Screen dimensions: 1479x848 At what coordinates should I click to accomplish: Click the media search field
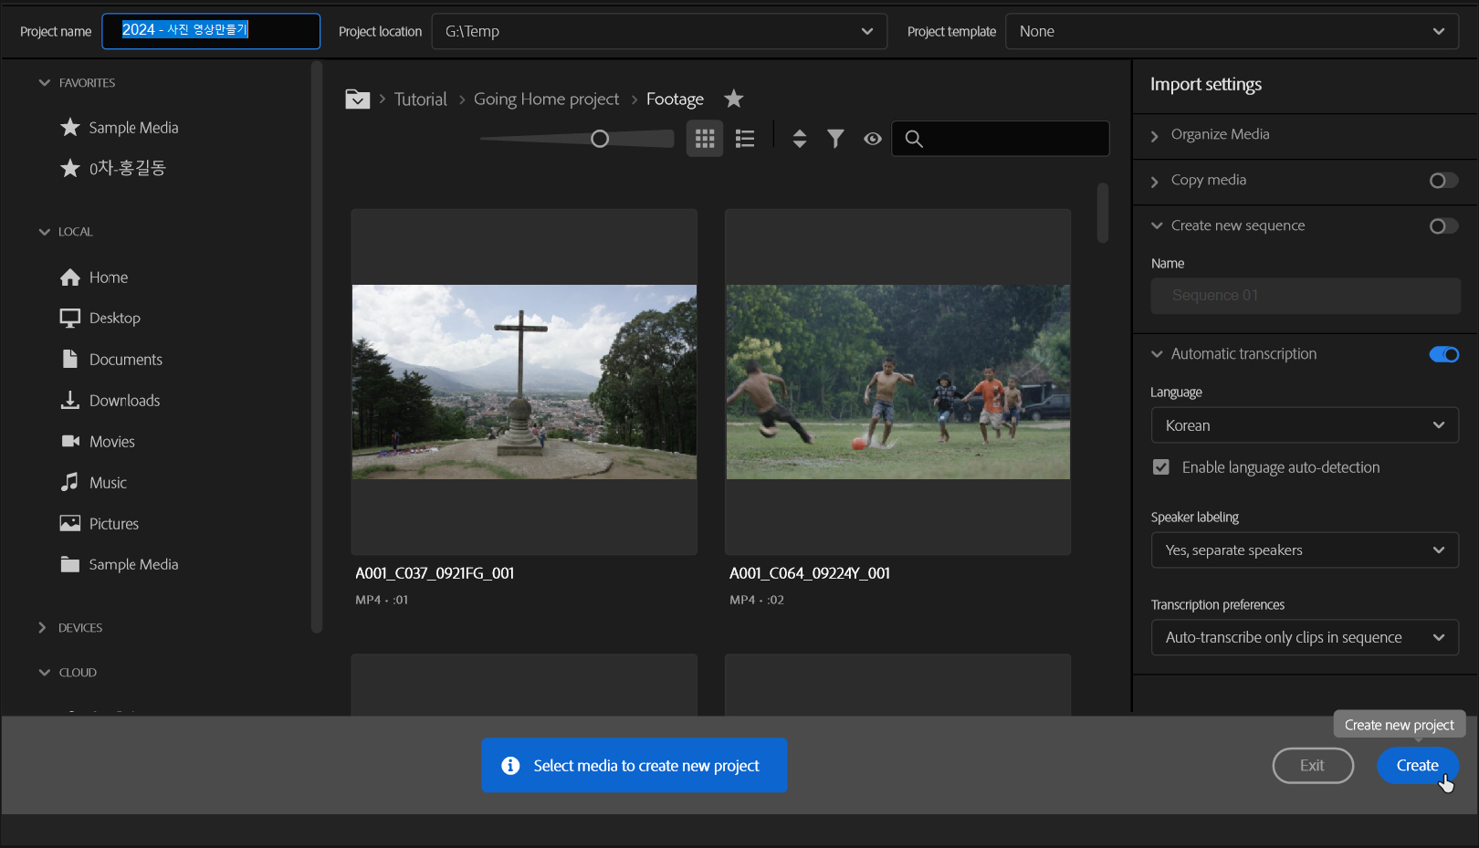[x=1001, y=139]
